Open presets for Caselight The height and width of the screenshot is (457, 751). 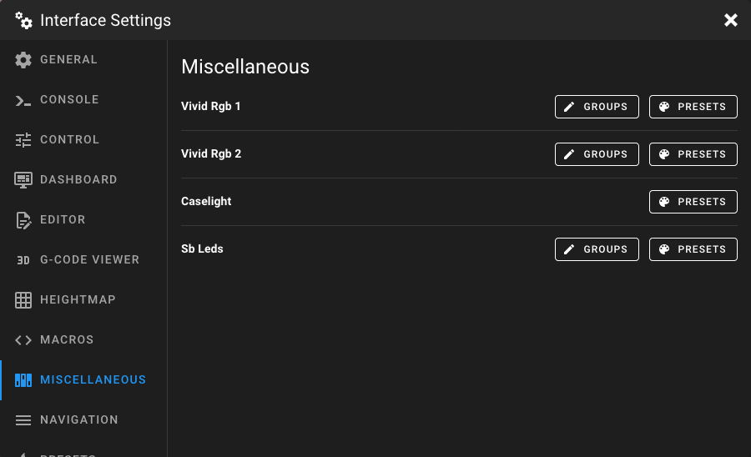[693, 202]
